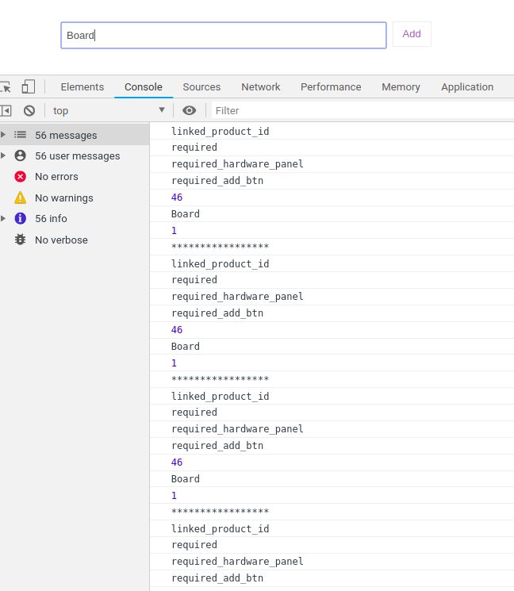Viewport: 514px width, 591px height.
Task: Expand the 56 info group arrow
Action: click(3, 218)
